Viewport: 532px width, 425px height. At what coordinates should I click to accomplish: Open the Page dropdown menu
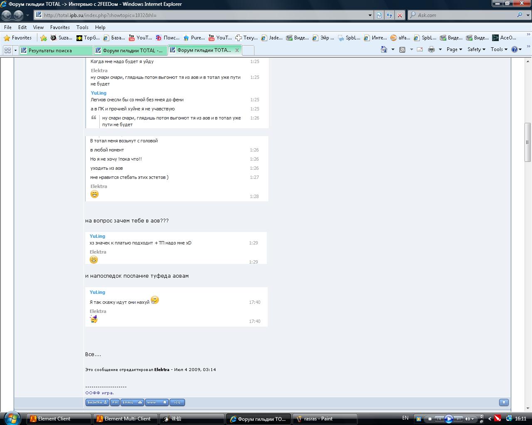[454, 49]
